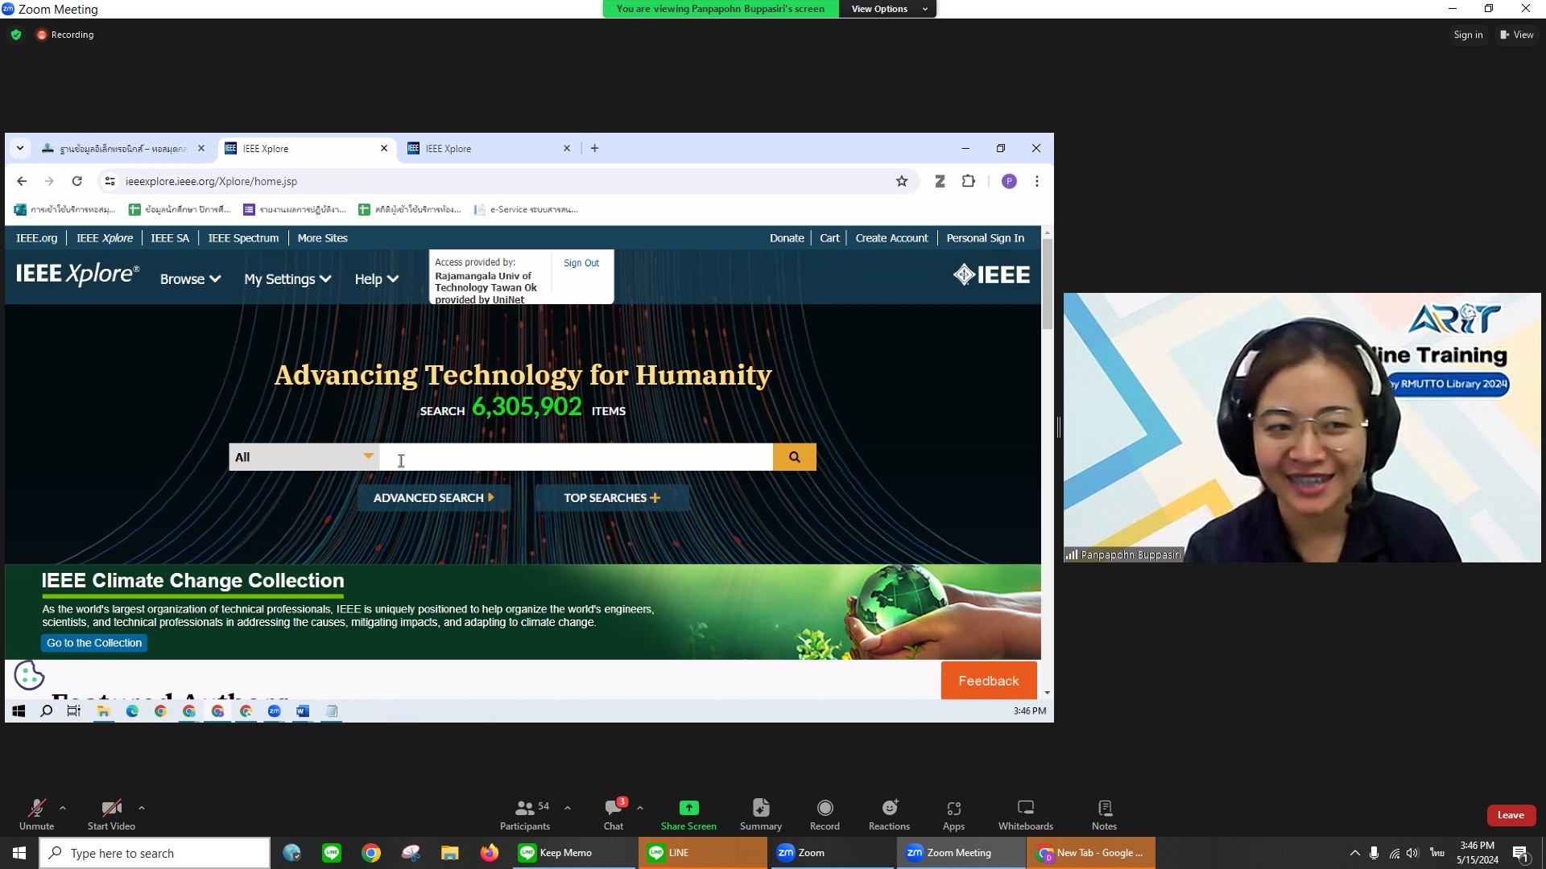
Task: Open File Explorer from the taskbar
Action: point(449,853)
